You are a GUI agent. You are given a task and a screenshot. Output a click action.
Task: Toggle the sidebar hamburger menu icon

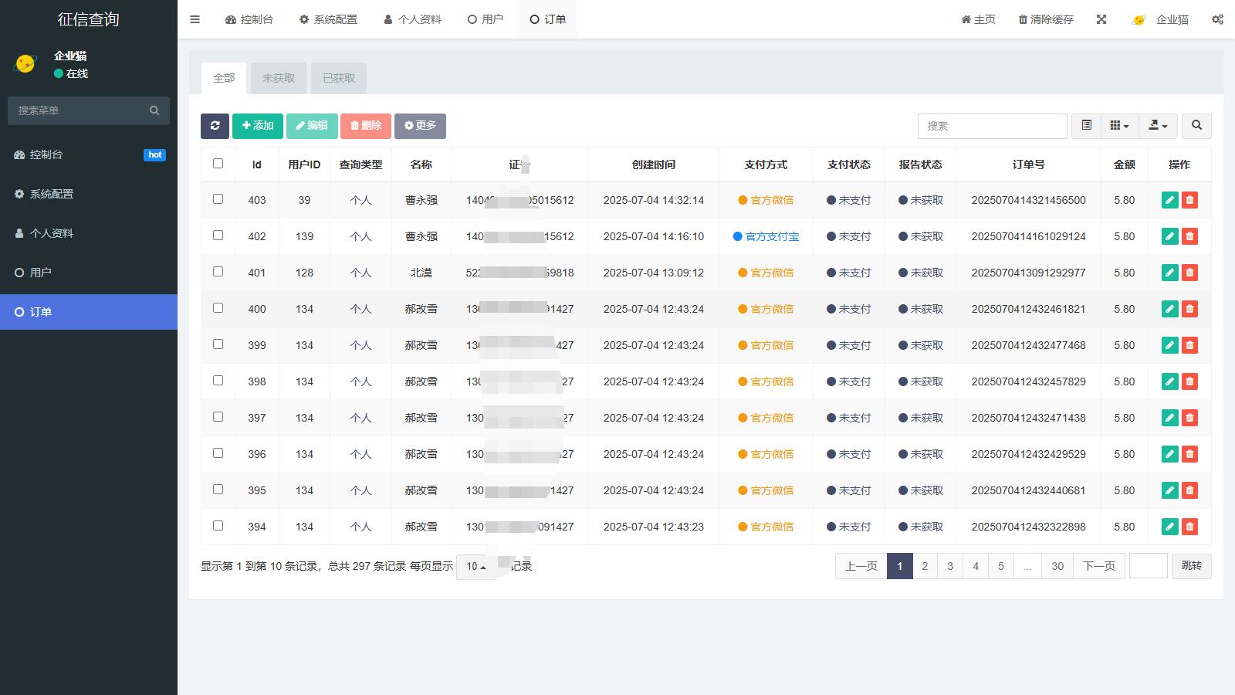(x=195, y=19)
